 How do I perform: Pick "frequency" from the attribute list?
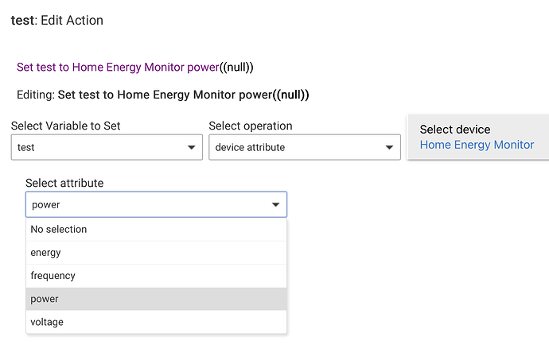coord(53,276)
